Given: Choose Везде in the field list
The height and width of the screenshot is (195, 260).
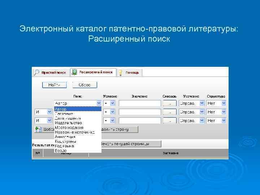Looking at the screenshot, I should tap(78, 151).
